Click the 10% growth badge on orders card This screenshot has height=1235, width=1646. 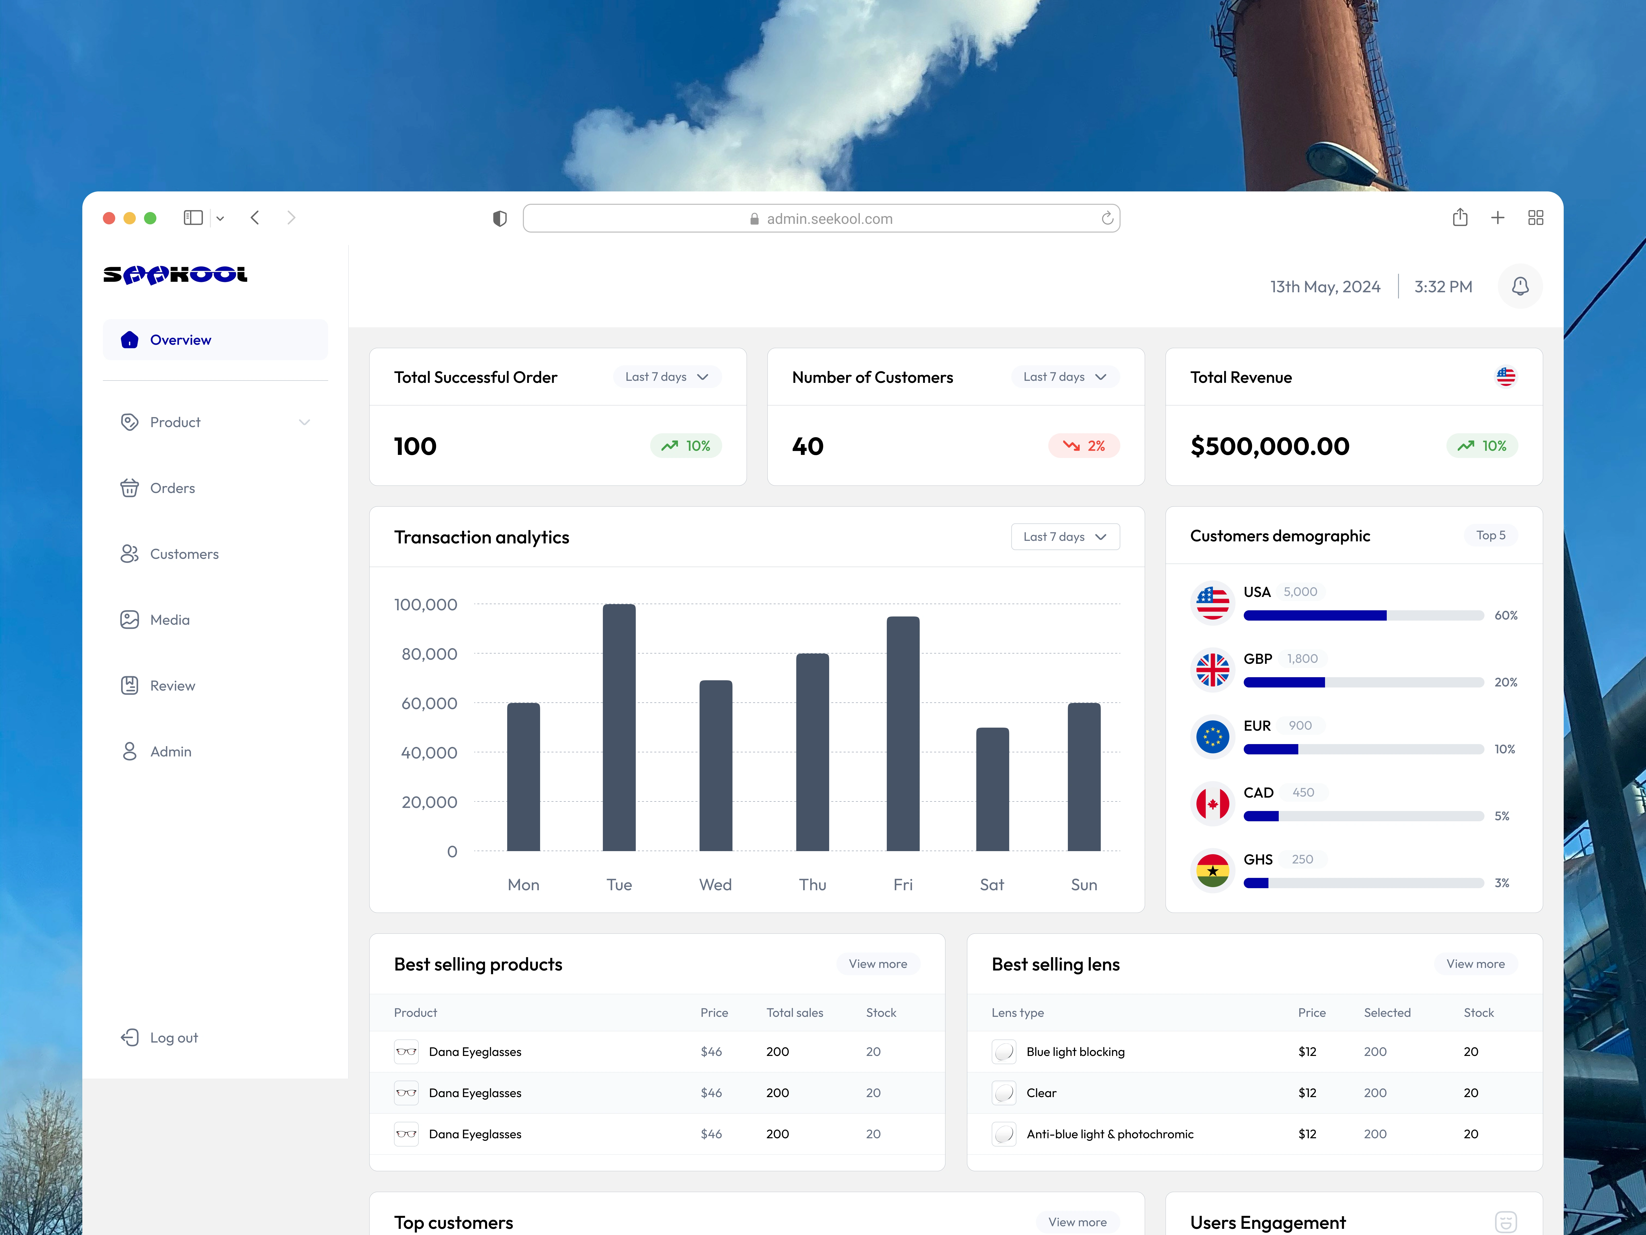click(686, 446)
